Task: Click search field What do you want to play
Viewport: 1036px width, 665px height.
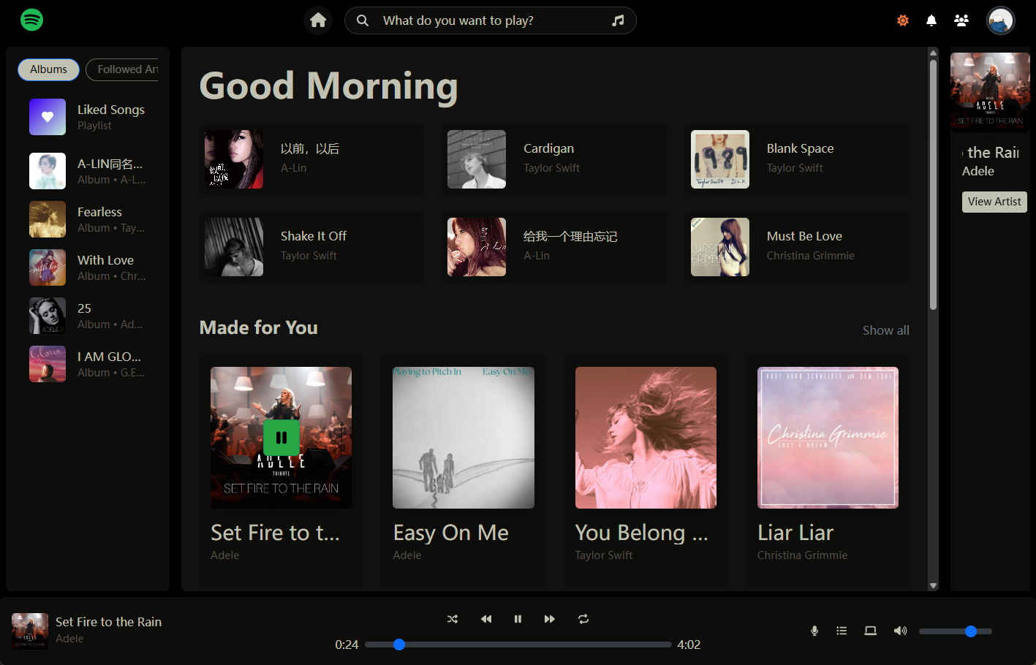Action: pos(490,20)
